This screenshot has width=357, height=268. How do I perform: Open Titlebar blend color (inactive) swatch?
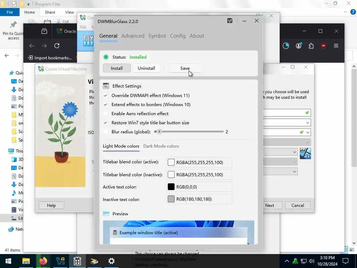click(x=171, y=174)
